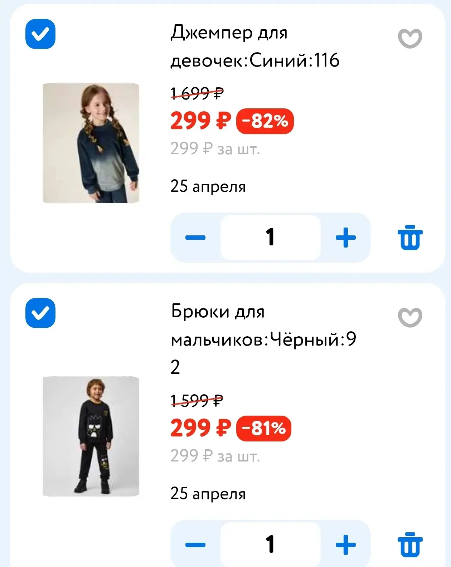Delete the girls' jumper from cart
This screenshot has height=567, width=451.
click(410, 237)
